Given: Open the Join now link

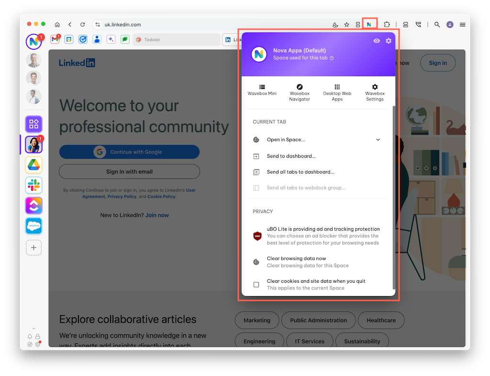Looking at the screenshot, I should pos(157,215).
